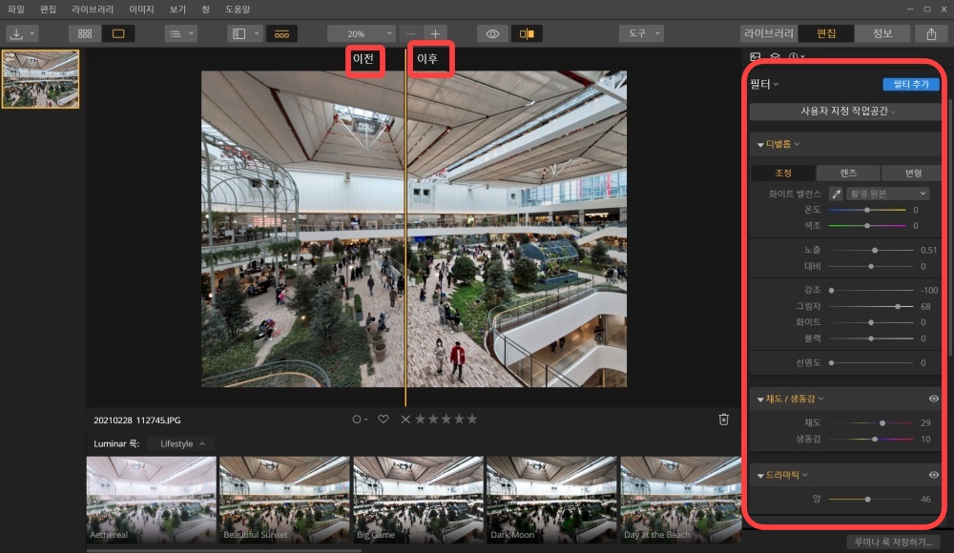Viewport: 954px width, 553px height.
Task: Select the 변형 sub-tab
Action: tap(913, 174)
